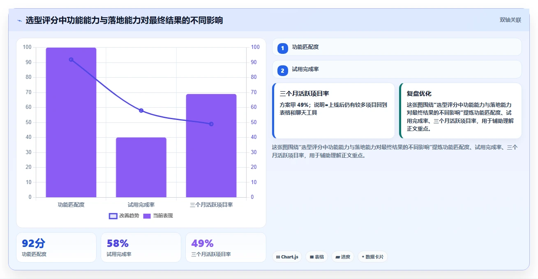Toggle the 当前表现 legend item
The height and width of the screenshot is (279, 538).
coord(158,216)
